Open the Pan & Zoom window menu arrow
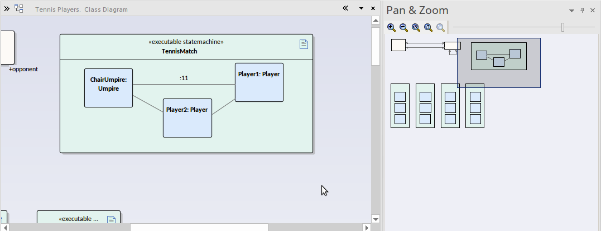Screen dimensions: 601x231 click(x=571, y=11)
